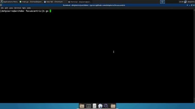Click the terminal title bar text
Image resolution: width=195 pixels, height=109 pixels.
(94, 5)
